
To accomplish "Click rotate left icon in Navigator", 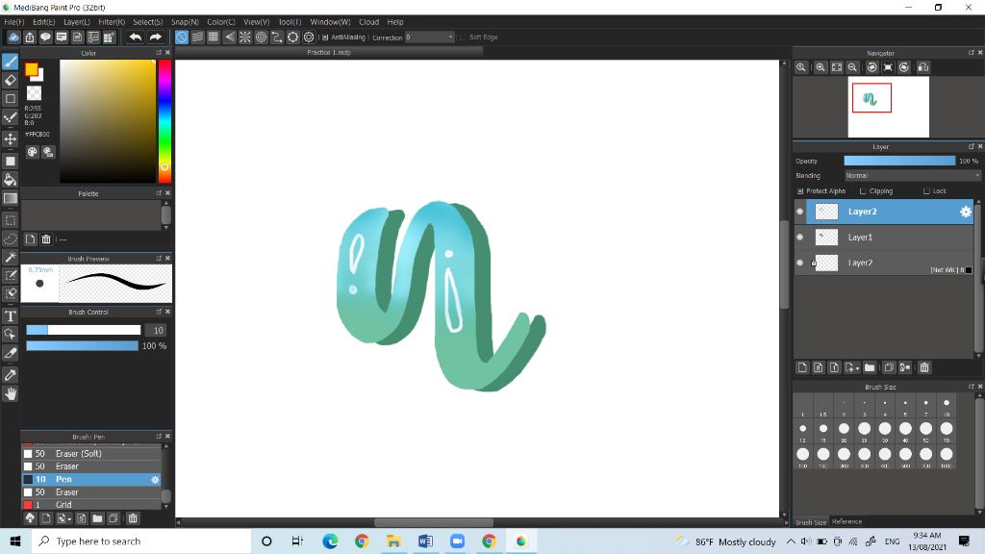I will pyautogui.click(x=871, y=67).
